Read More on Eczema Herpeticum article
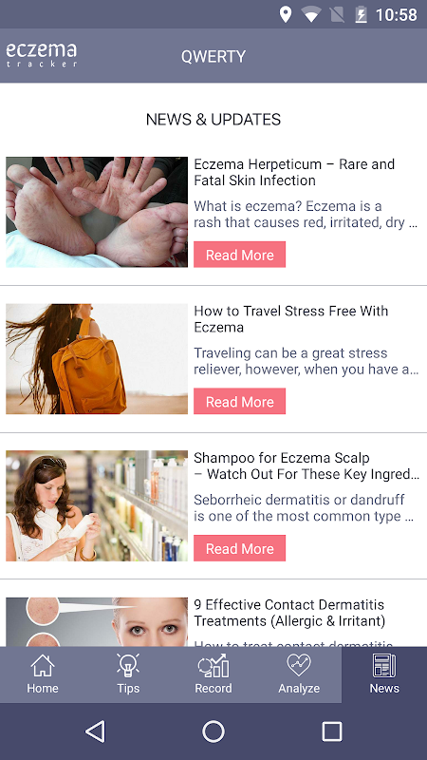 point(240,255)
